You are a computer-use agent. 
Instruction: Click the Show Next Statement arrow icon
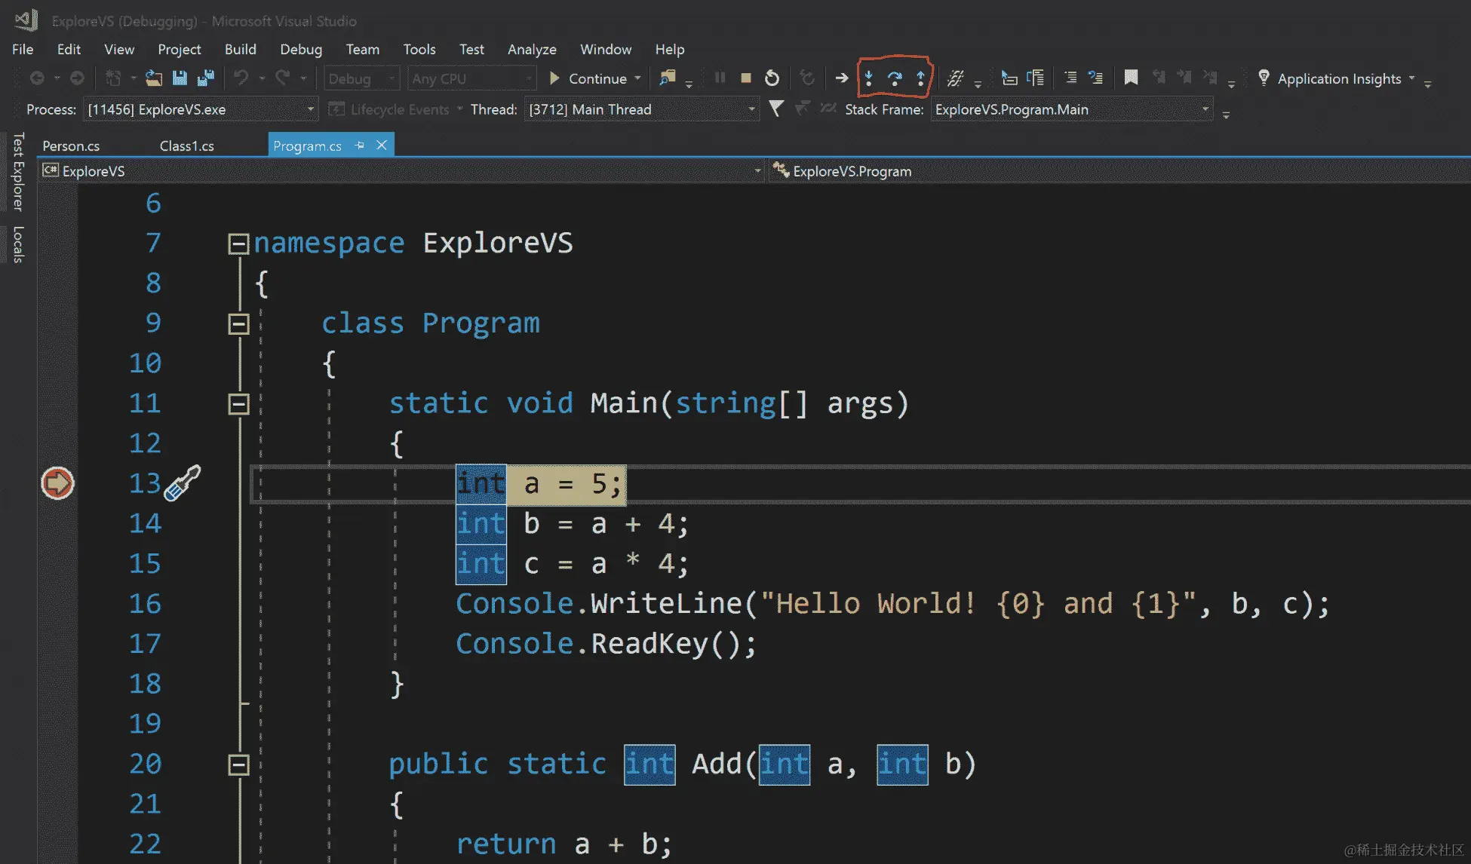[x=841, y=78]
